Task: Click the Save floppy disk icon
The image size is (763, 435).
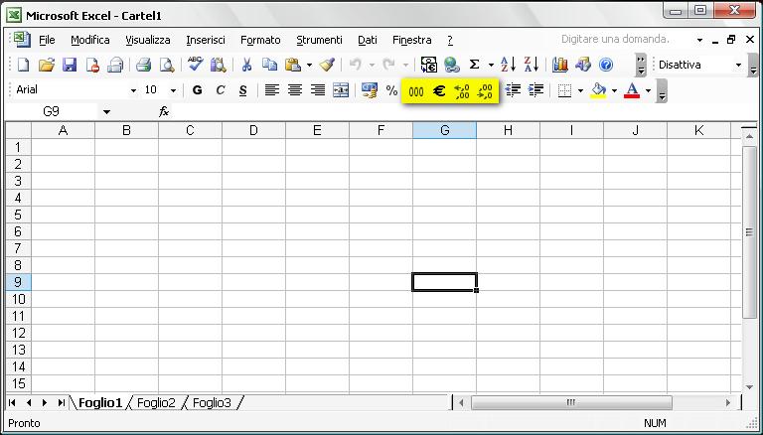Action: (70, 65)
